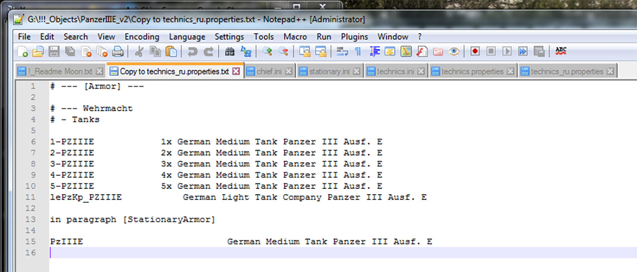The height and width of the screenshot is (272, 637).
Task: Cut selection with the scissors icon
Action: 139,51
